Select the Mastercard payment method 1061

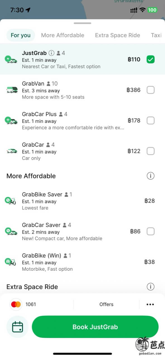coord(24,304)
